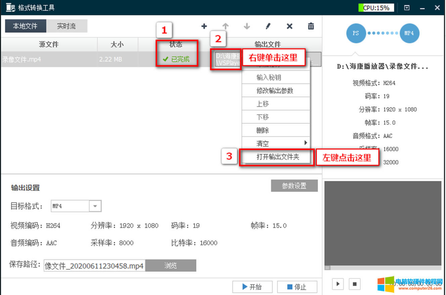
Task: Minimize the format converter window
Action: coord(422,8)
